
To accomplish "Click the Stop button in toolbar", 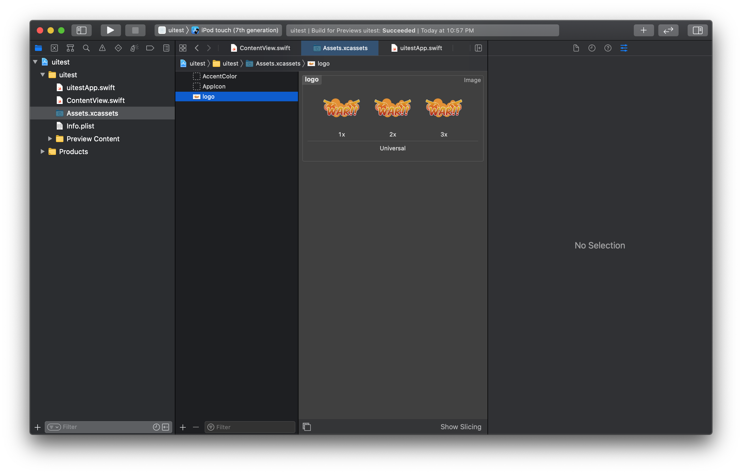I will point(135,30).
